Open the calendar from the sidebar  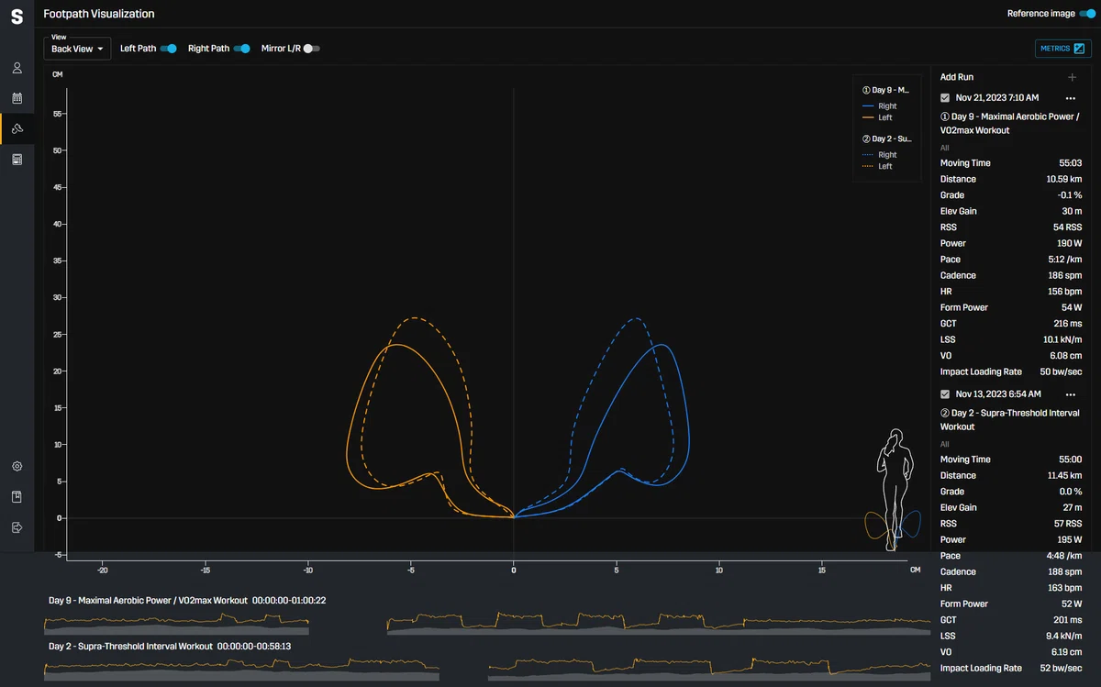(17, 98)
